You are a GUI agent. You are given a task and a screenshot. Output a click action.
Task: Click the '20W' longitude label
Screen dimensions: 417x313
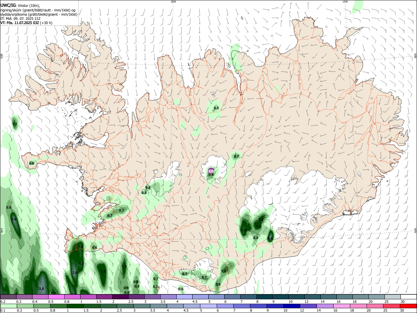pyautogui.click(x=173, y=2)
